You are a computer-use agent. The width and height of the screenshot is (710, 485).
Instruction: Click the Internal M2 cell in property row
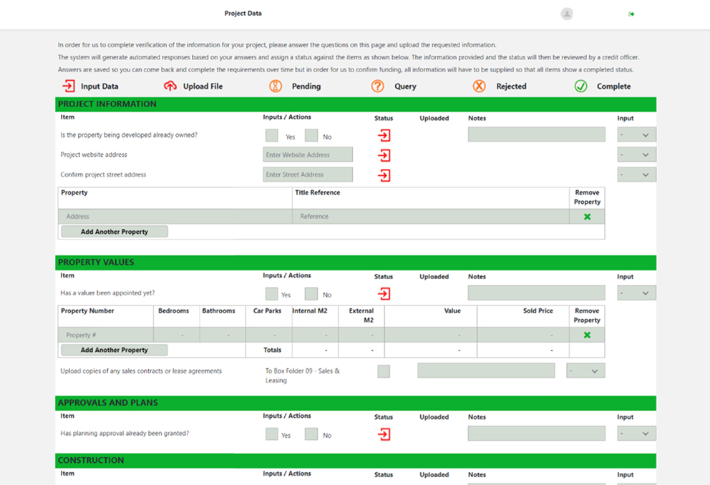click(x=315, y=335)
